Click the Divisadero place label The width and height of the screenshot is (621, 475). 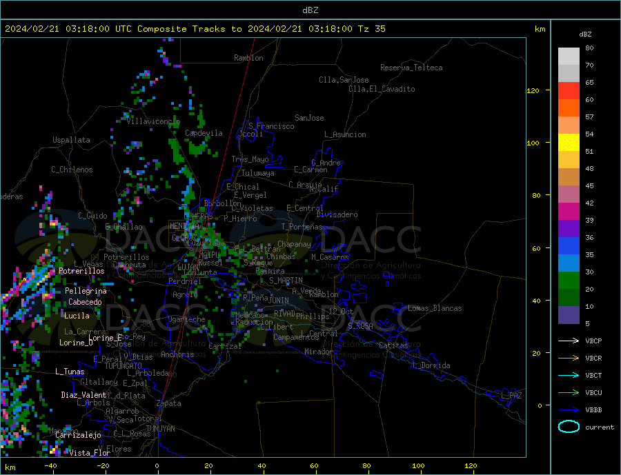[337, 214]
